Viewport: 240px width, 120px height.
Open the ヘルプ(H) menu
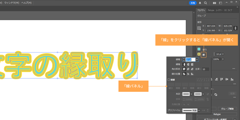coord(26,3)
